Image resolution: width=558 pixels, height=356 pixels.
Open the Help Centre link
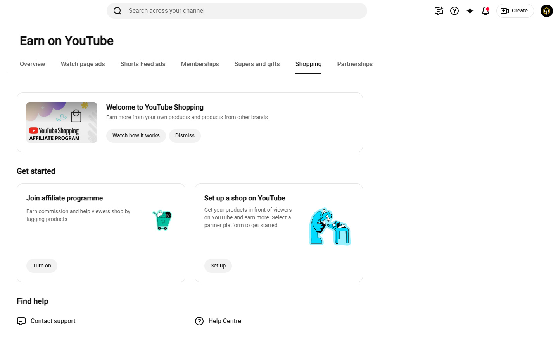225,321
